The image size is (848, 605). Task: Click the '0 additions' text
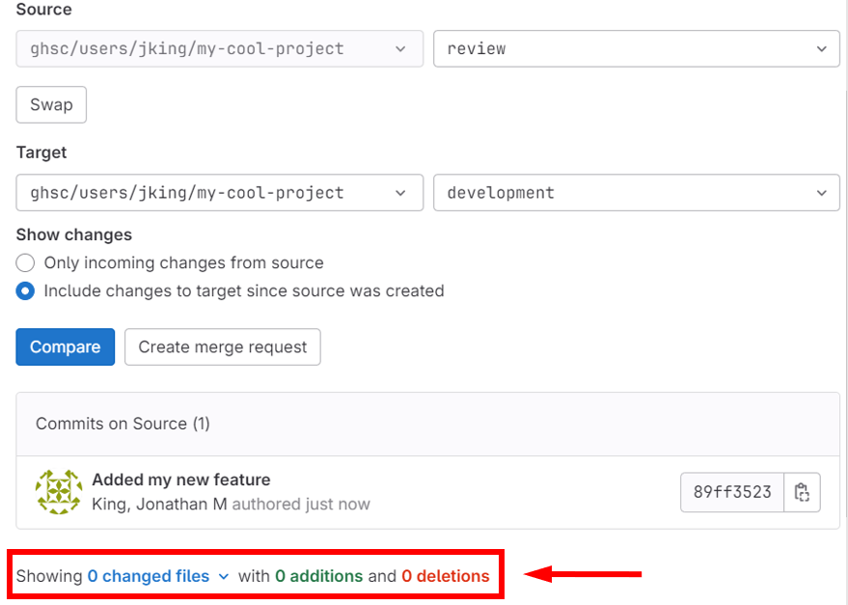(x=319, y=576)
